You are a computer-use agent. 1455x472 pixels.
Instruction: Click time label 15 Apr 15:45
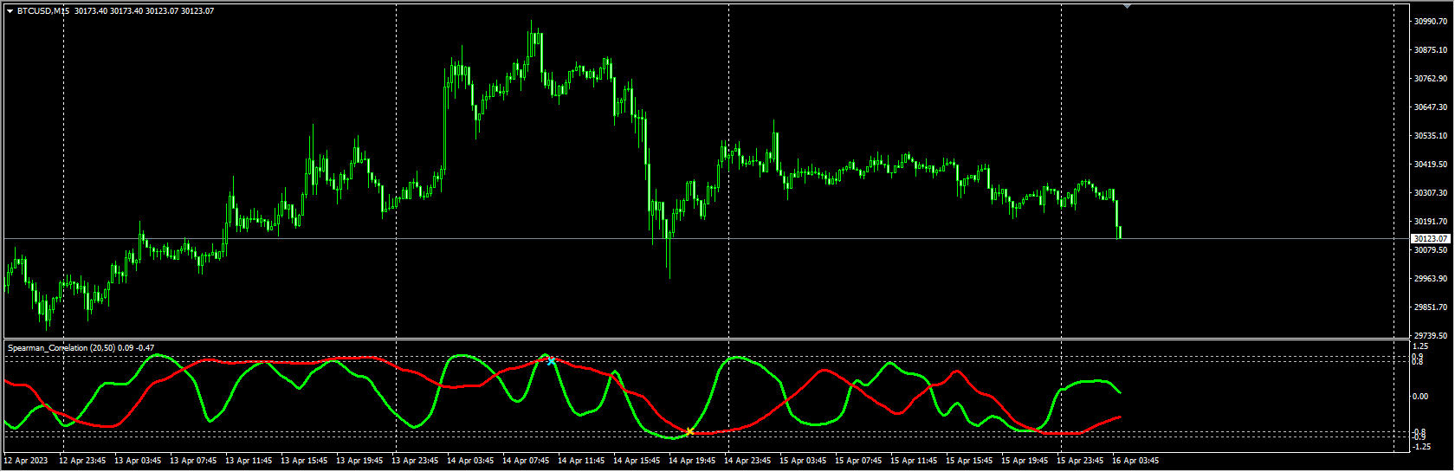click(969, 460)
